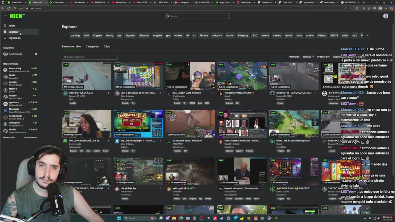The image size is (395, 222).
Task: Switch to the 'YouTube Music' browser tab
Action: point(80,2)
